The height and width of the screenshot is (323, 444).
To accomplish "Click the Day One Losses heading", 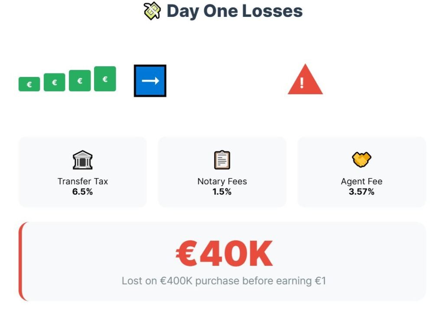I will (234, 11).
